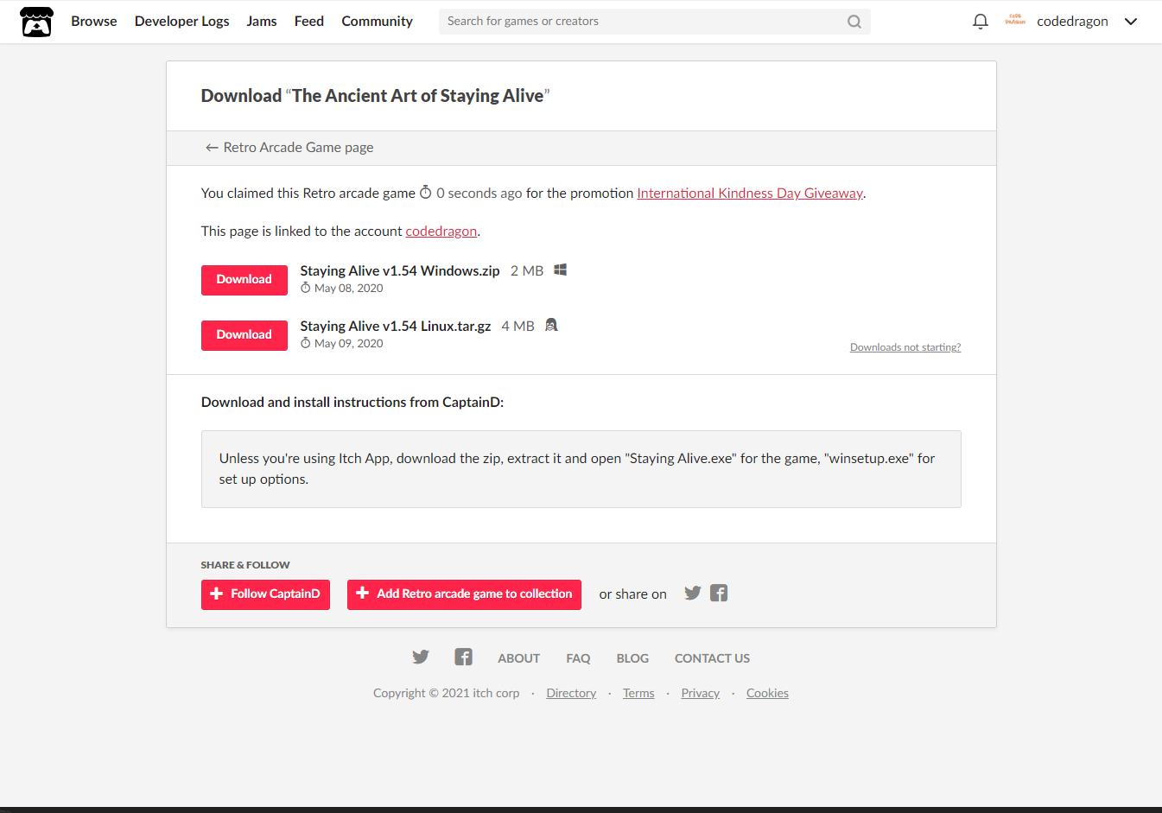Click the clock icon next to 0 seconds ago
This screenshot has width=1162, height=813.
click(425, 192)
